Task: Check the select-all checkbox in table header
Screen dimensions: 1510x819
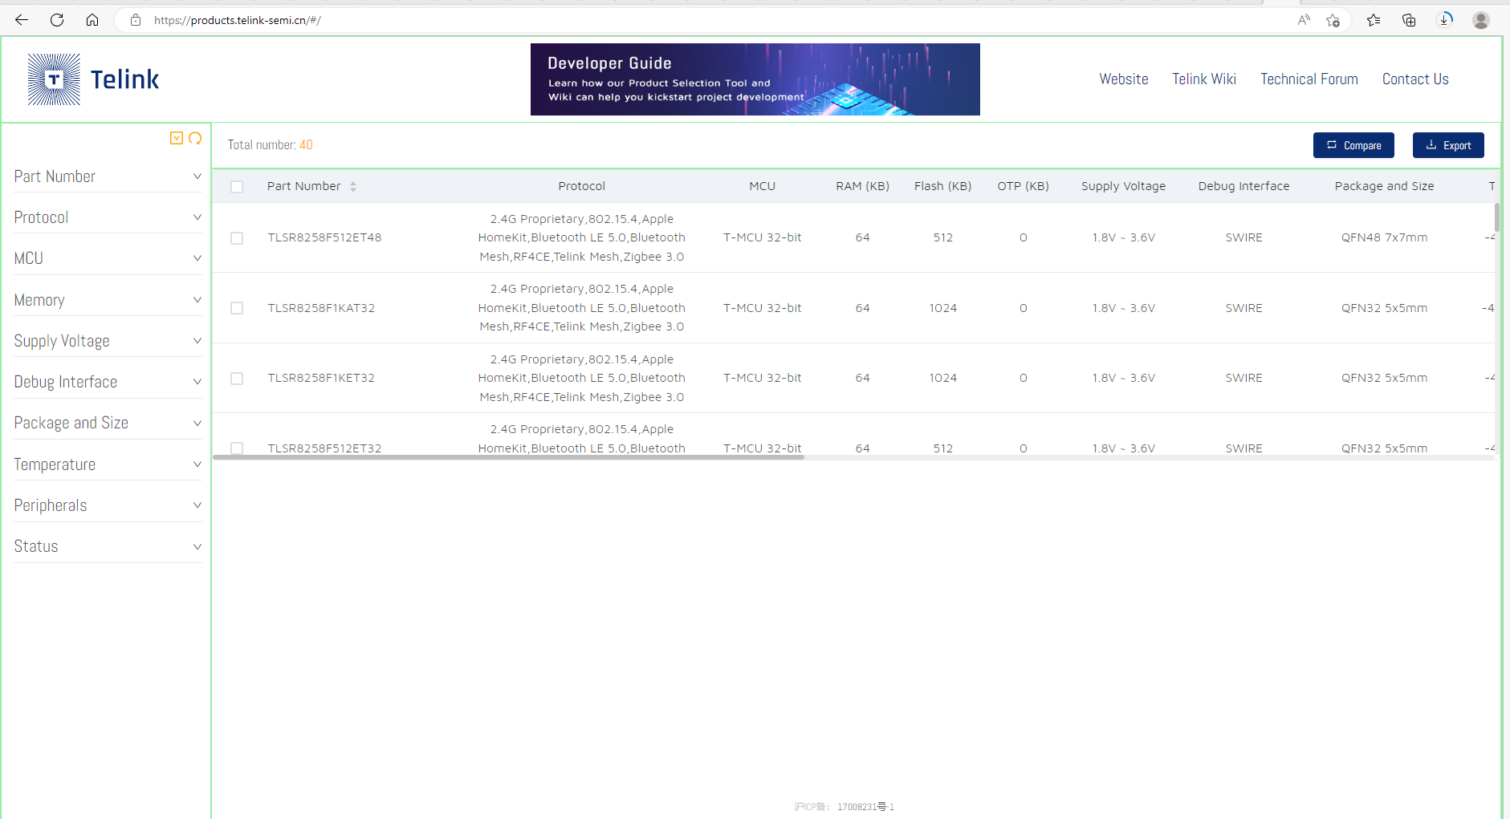Action: coord(237,186)
